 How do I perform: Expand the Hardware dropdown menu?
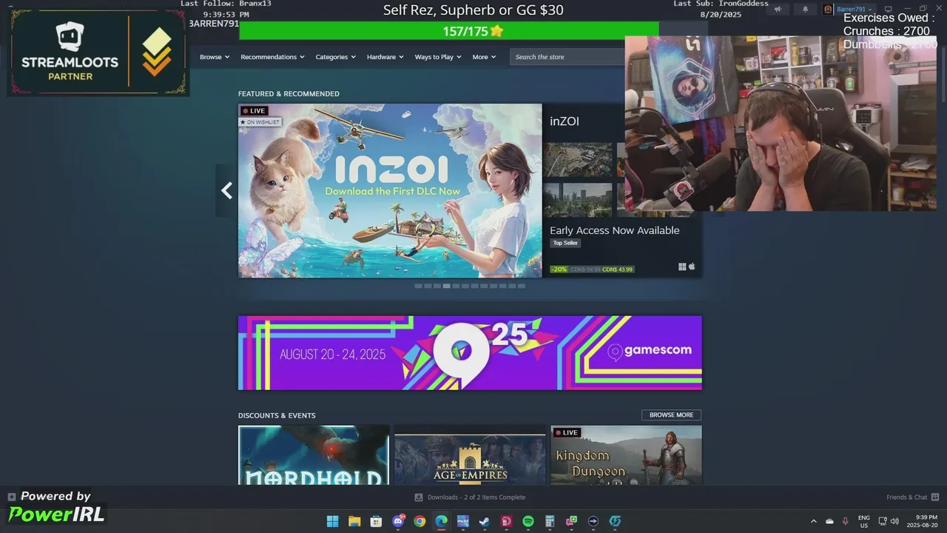tap(385, 57)
